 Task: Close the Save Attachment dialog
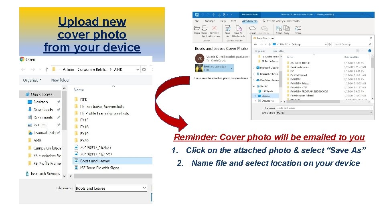click(x=371, y=38)
